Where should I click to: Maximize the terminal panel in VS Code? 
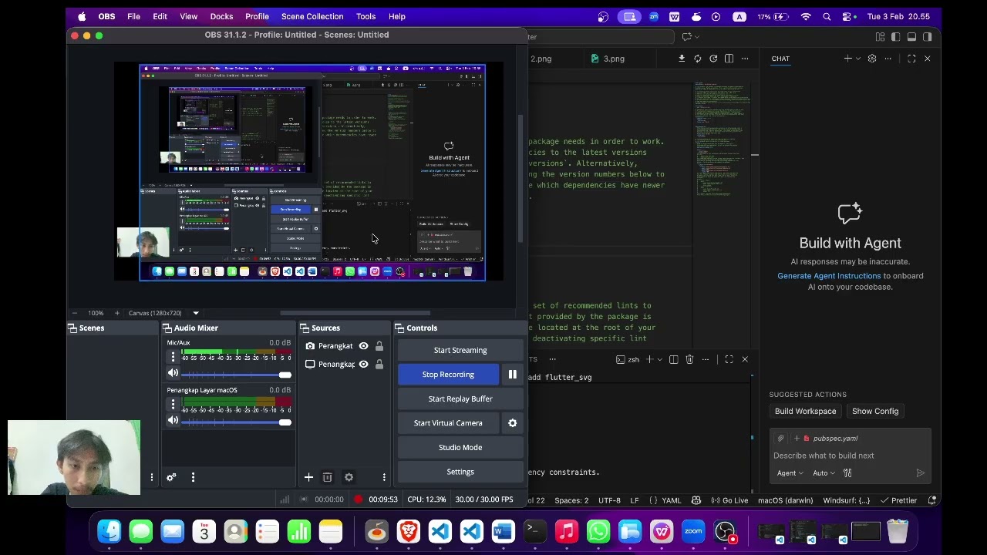tap(729, 359)
